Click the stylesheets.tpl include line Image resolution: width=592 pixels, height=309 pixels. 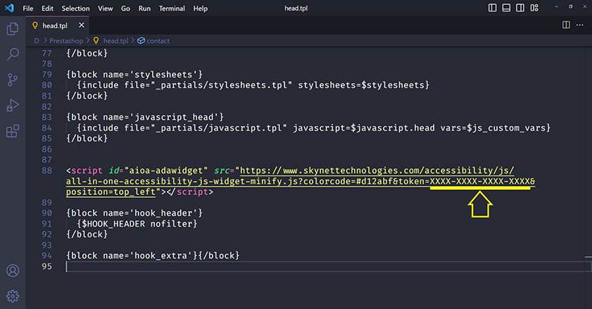click(x=253, y=85)
